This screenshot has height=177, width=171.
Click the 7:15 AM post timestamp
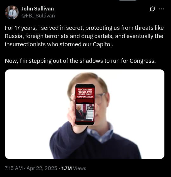[14, 168]
